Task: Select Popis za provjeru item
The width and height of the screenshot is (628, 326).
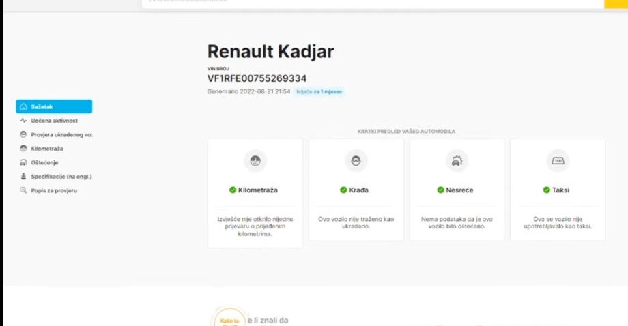Action: [x=54, y=190]
